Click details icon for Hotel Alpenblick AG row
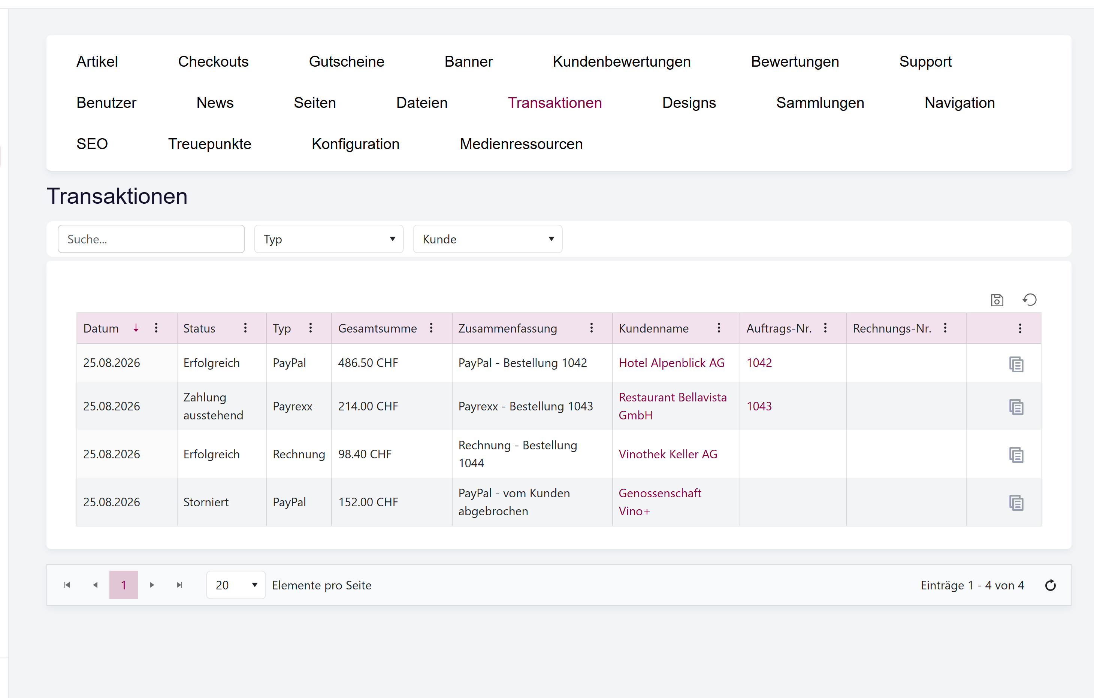 1016,364
